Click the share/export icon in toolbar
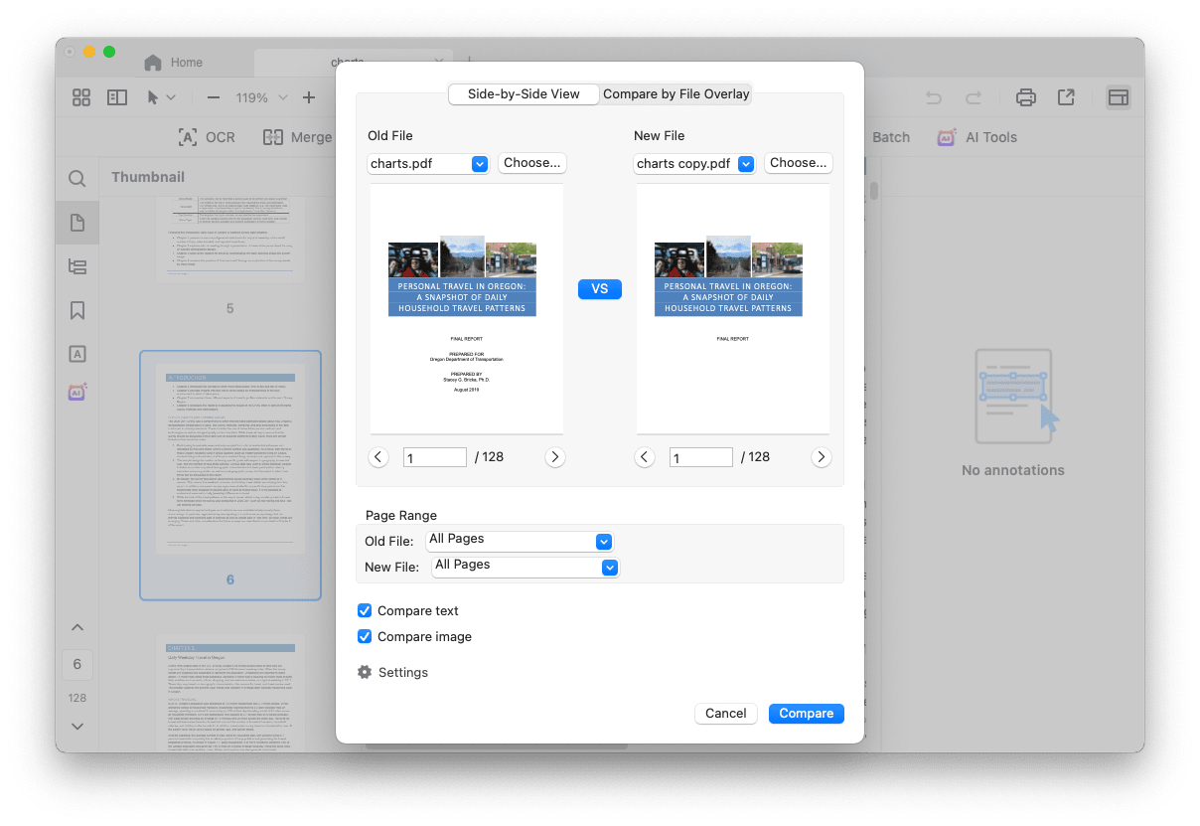This screenshot has width=1200, height=826. [1066, 97]
